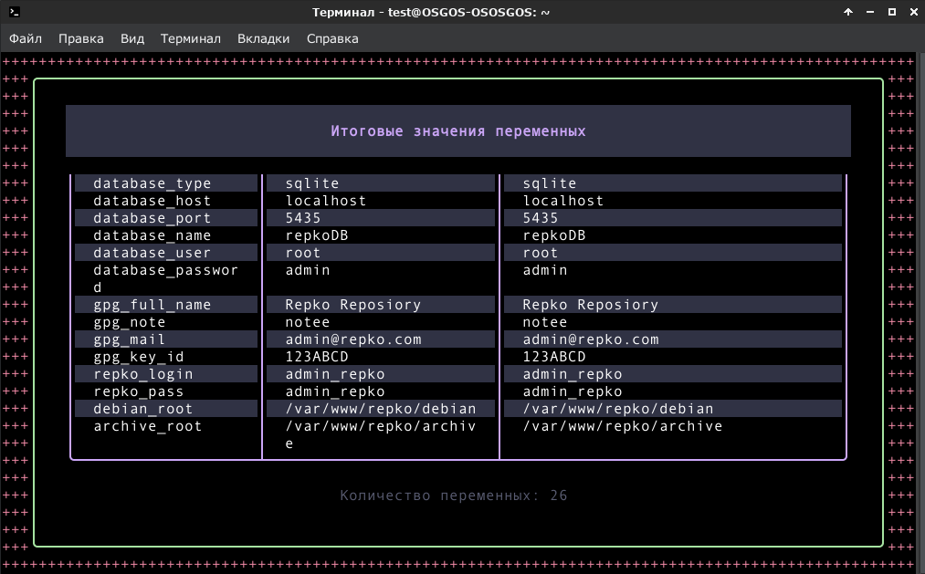
Task: Close the terminal window
Action: click(x=914, y=12)
